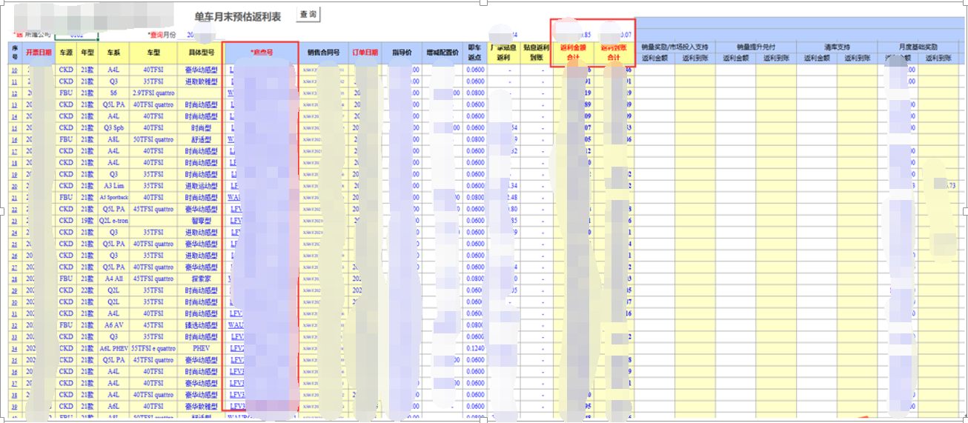This screenshot has width=968, height=423.
Task: Click the 底盘号 column header
Action: (x=261, y=53)
